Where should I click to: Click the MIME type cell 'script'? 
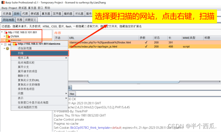(186, 46)
